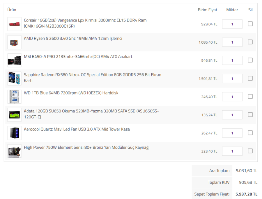
Task: Click the MSI B450-A PRO motherboard thumbnail
Action: click(x=14, y=60)
